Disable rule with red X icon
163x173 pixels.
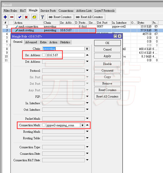26,17
